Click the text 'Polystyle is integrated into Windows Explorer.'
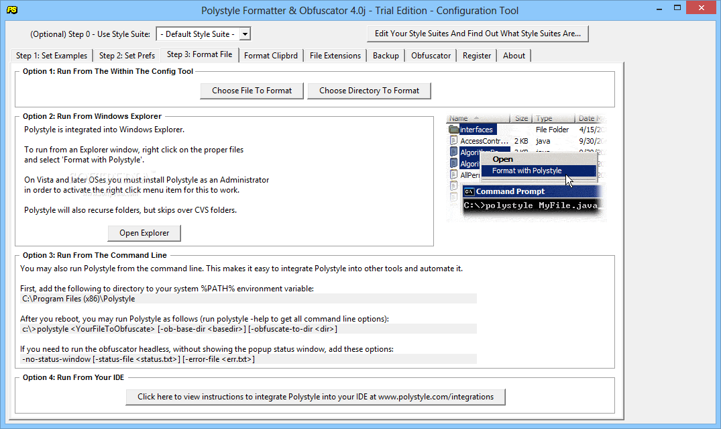The image size is (721, 429). point(105,130)
